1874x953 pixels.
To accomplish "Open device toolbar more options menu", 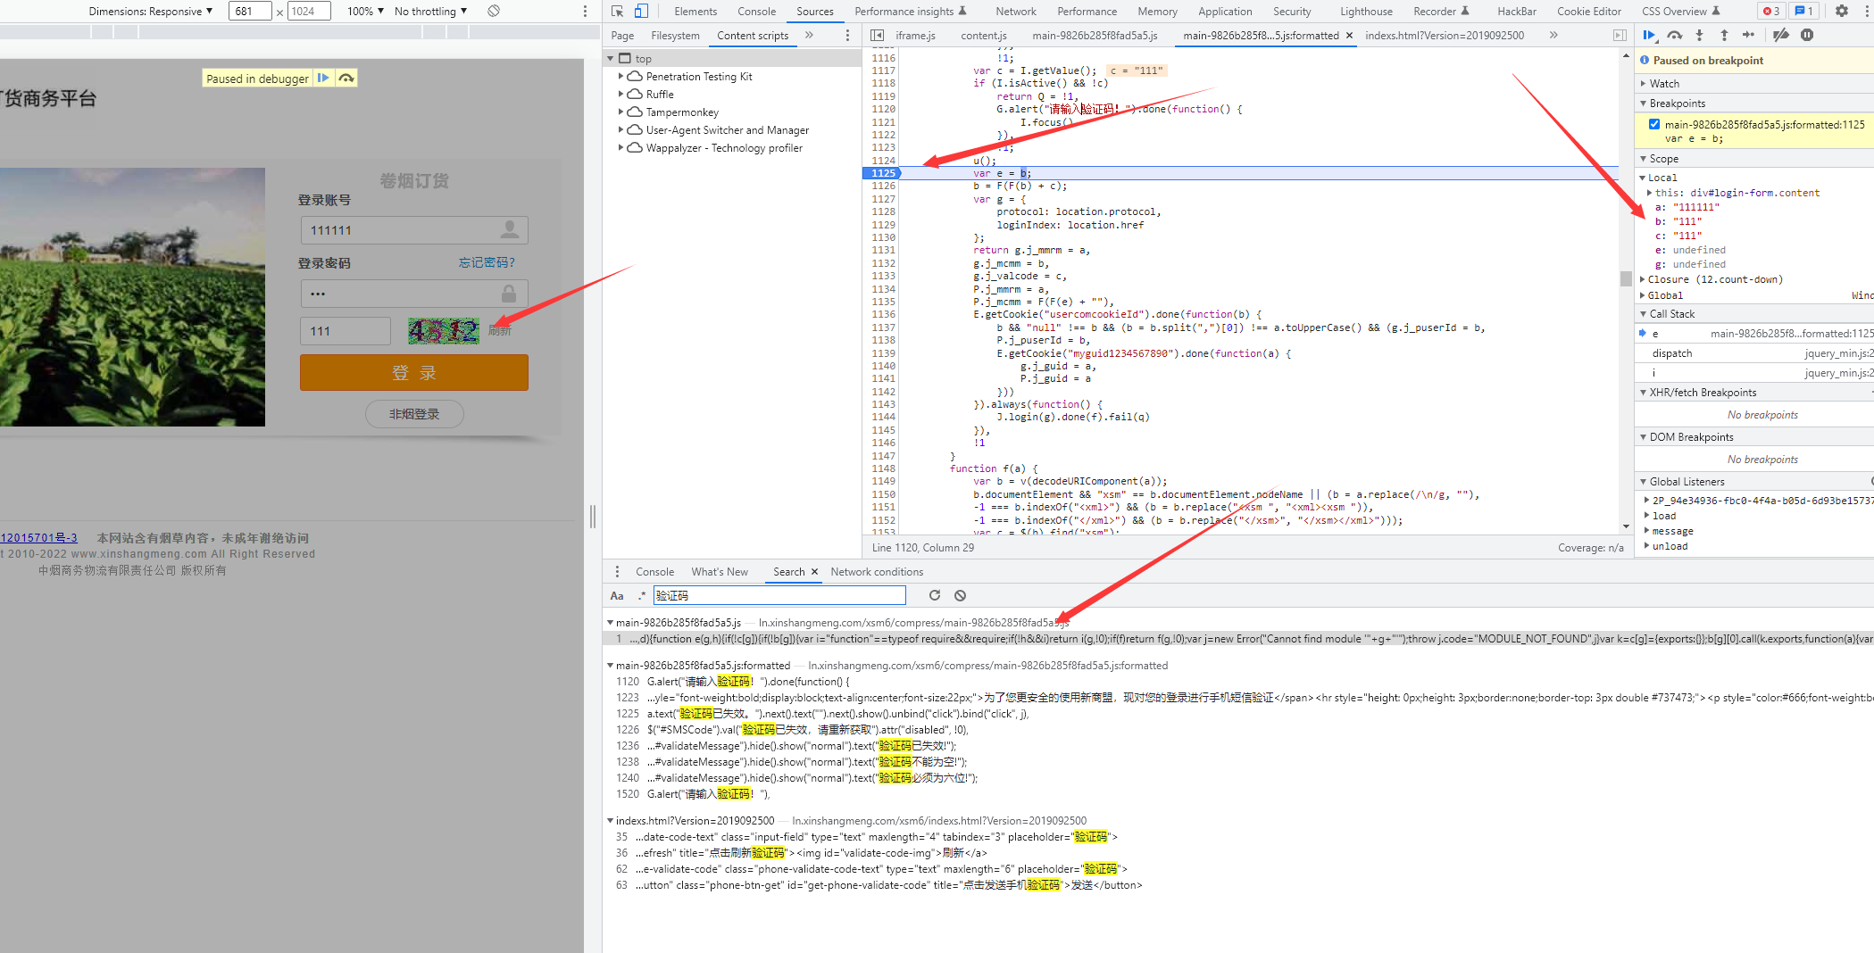I will tap(585, 11).
